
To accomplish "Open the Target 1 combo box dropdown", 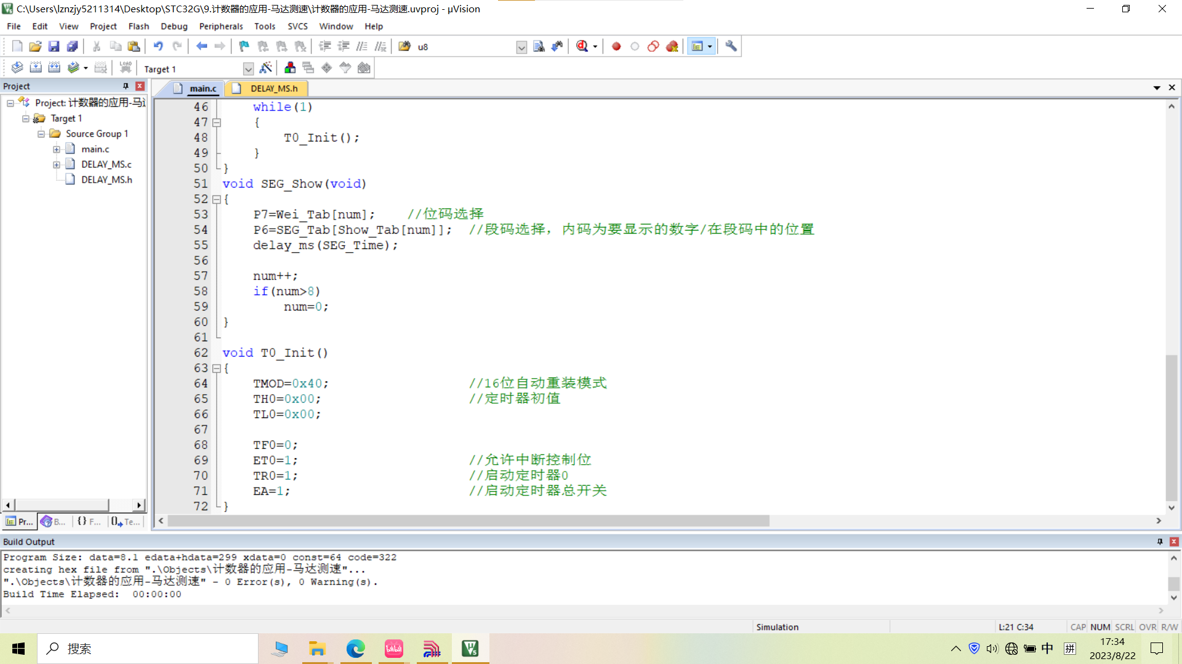I will click(x=248, y=69).
